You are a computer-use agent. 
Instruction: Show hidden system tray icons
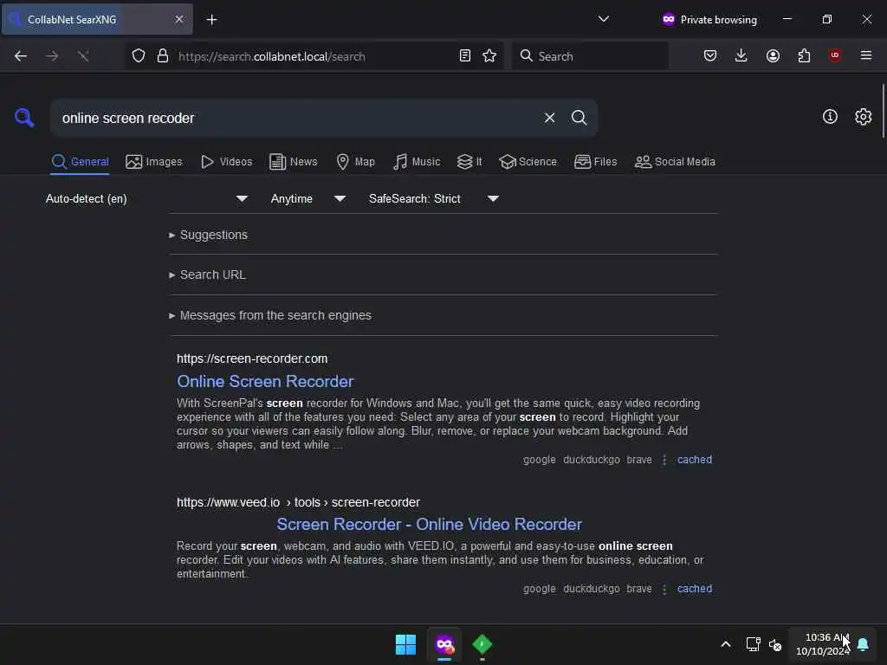click(726, 644)
